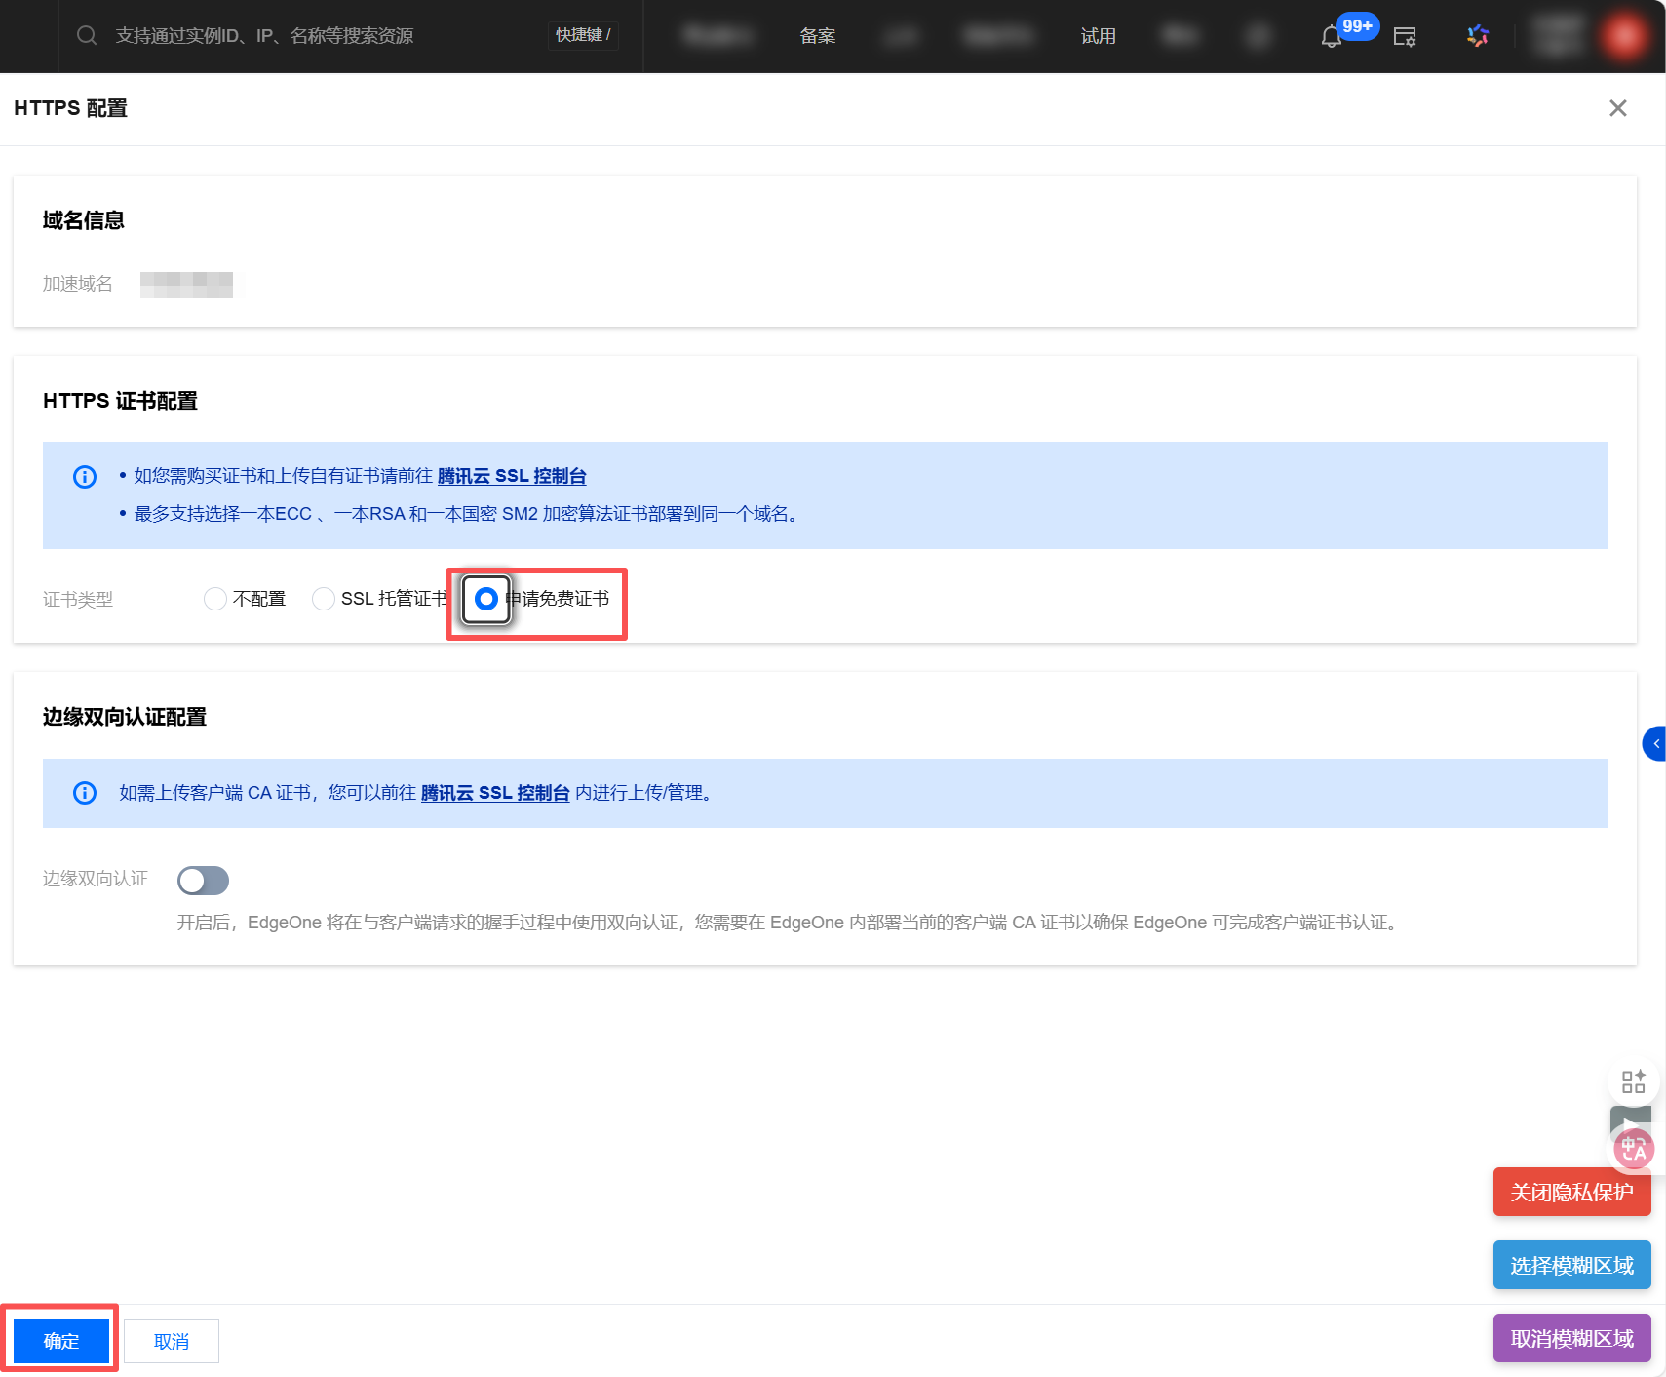Click the pink translate icon

pyautogui.click(x=1633, y=1149)
